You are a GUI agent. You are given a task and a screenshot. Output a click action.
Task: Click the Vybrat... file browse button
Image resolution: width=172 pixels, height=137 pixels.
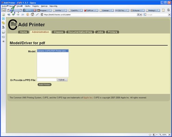(62, 80)
